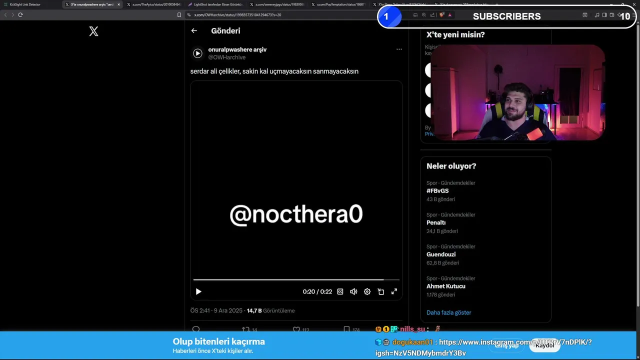
Task: Share this page from address bar
Action: pyautogui.click(x=432, y=14)
